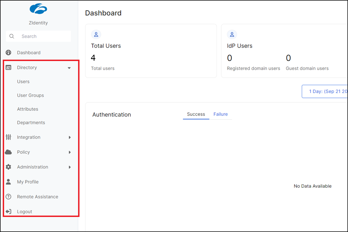Open User Groups under Directory
Screen dimensions: 348x232
(30, 95)
